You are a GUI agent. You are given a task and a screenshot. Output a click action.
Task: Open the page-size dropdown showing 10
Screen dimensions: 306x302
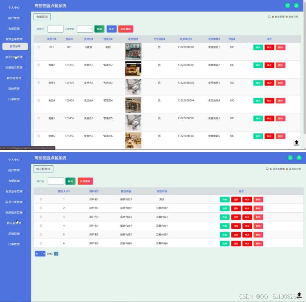pyautogui.click(x=40, y=253)
